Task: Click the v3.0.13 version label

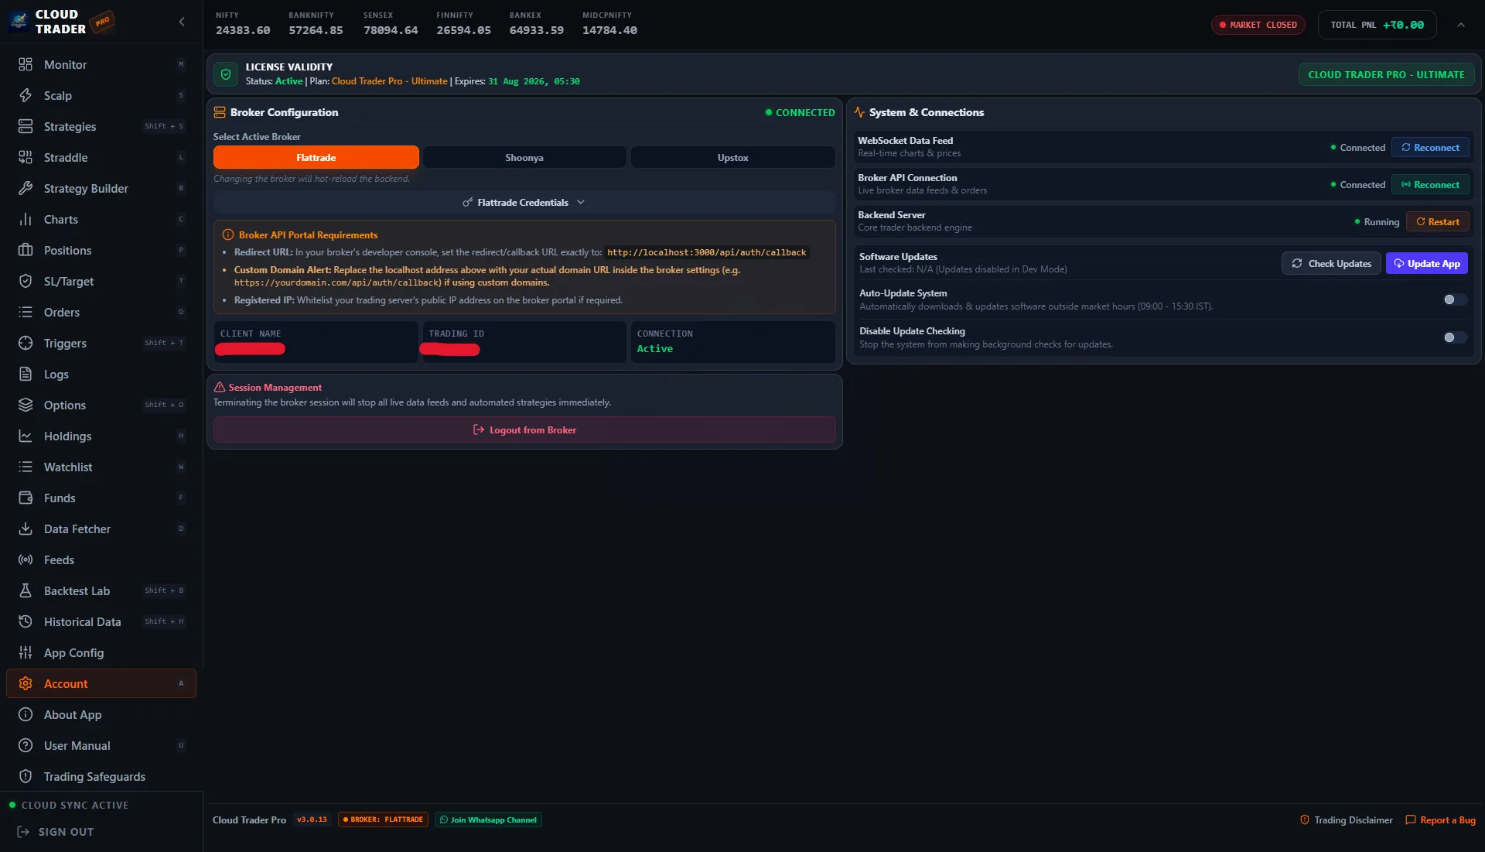Action: point(312,819)
